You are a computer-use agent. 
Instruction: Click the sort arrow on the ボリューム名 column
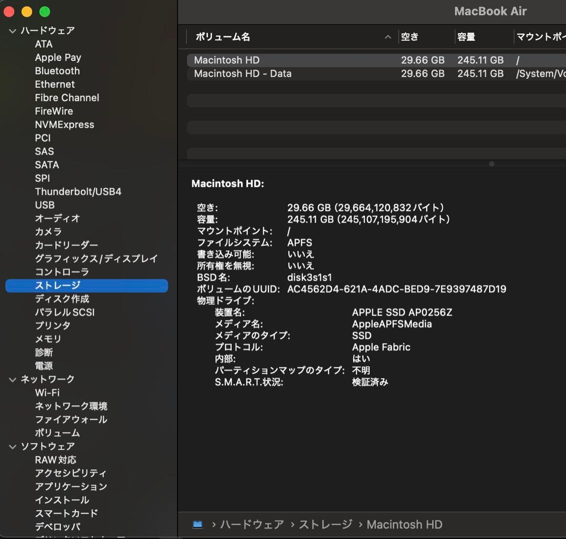pyautogui.click(x=388, y=37)
